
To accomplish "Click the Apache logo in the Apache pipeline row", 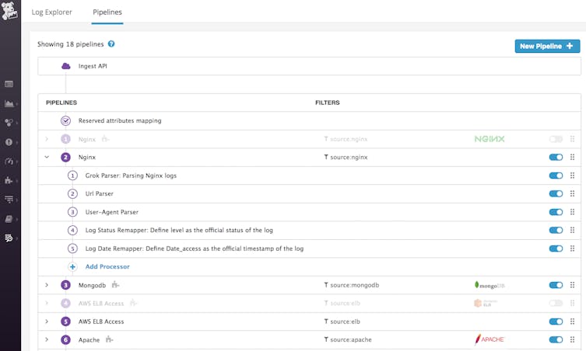I will [x=490, y=339].
